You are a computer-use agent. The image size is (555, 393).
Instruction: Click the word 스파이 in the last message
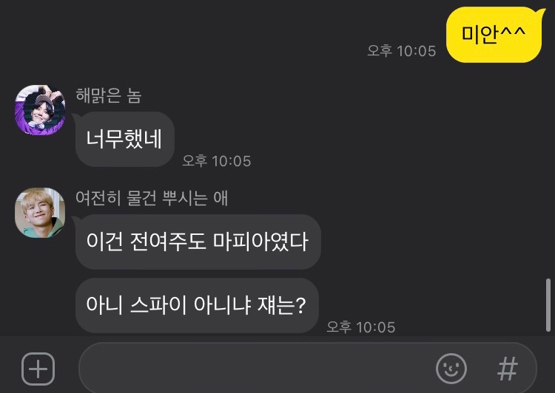point(158,305)
